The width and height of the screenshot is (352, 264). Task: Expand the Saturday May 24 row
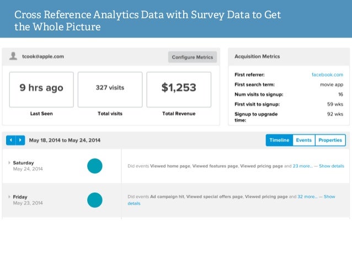pos(9,163)
